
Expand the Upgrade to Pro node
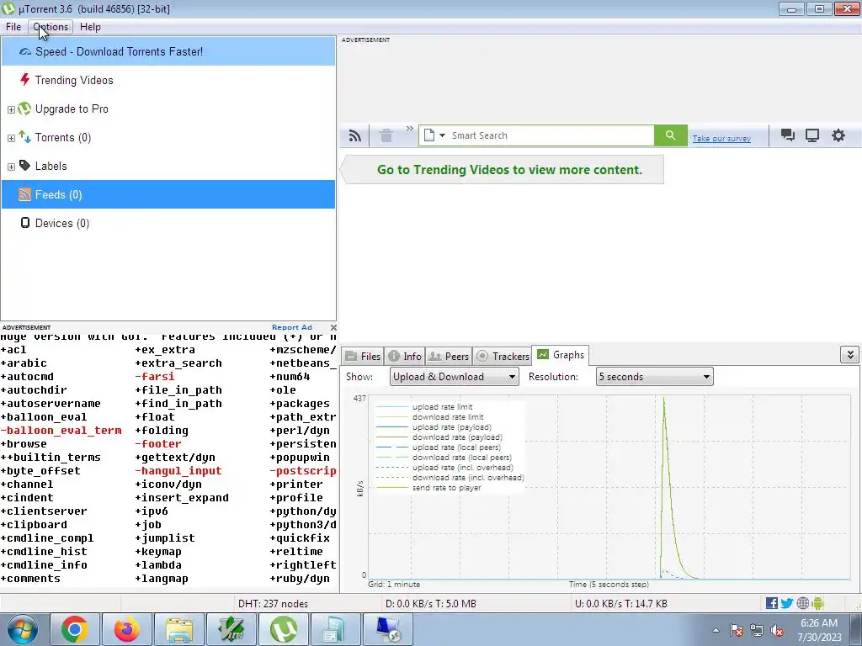[11, 109]
